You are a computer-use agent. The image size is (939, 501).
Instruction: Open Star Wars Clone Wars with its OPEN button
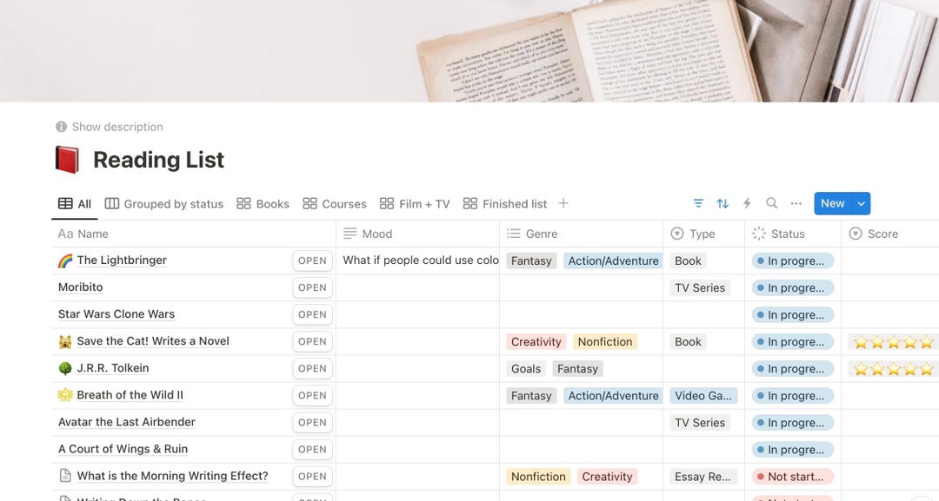pos(312,313)
